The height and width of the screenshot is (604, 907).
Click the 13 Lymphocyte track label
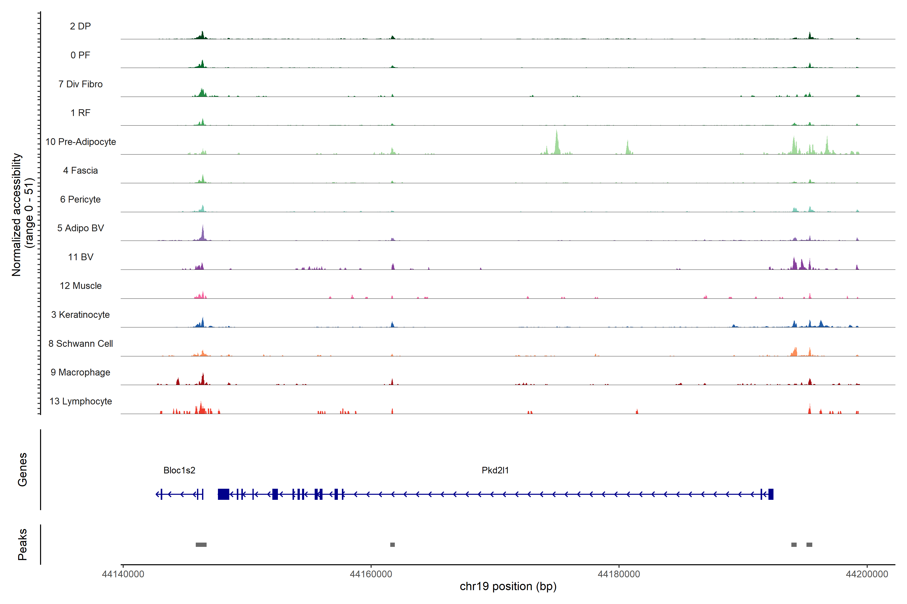coord(81,401)
